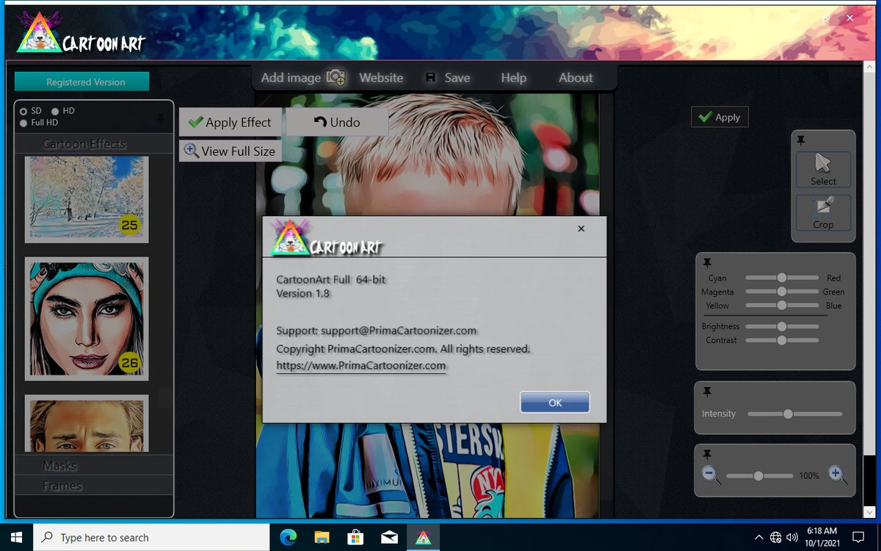Open Microsoft Store from the taskbar
881x551 pixels.
tap(355, 537)
